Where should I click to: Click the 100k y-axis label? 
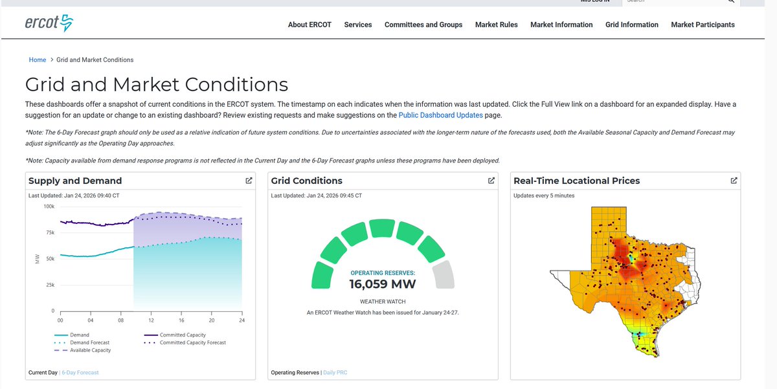point(49,206)
